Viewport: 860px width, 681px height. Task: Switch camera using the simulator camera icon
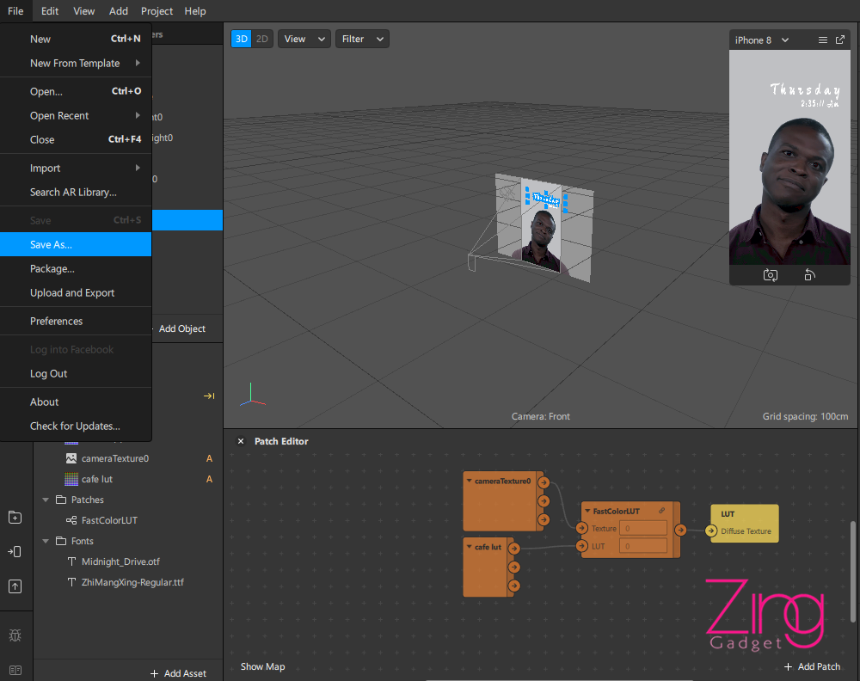point(770,274)
